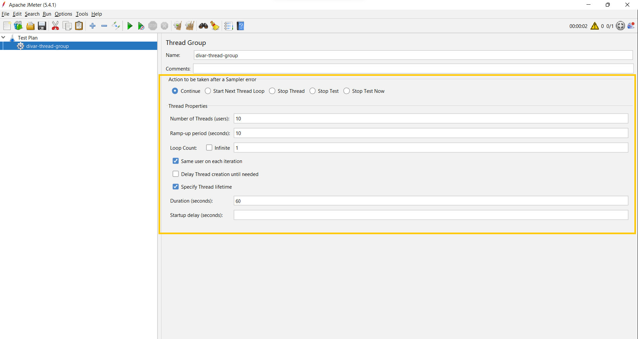Viewport: 638px width, 339px height.
Task: Click the Apache JMeter window icon
Action: point(4,5)
